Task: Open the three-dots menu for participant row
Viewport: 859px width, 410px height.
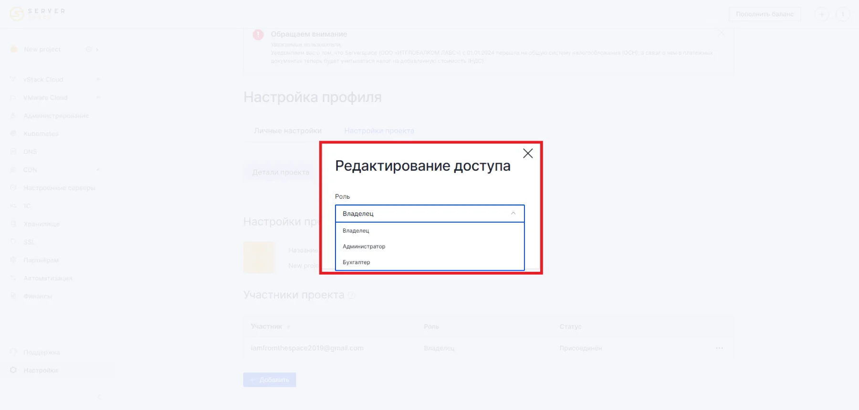Action: (719, 348)
